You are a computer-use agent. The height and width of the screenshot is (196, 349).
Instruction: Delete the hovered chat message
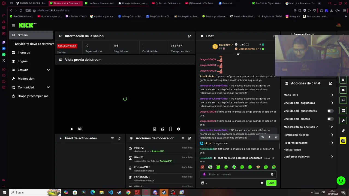pyautogui.click(x=276, y=137)
